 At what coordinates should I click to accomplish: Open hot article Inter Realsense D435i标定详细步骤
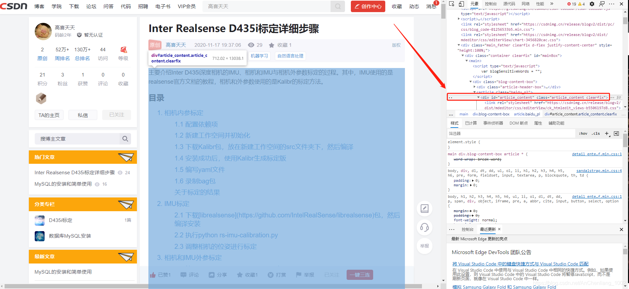pos(75,173)
